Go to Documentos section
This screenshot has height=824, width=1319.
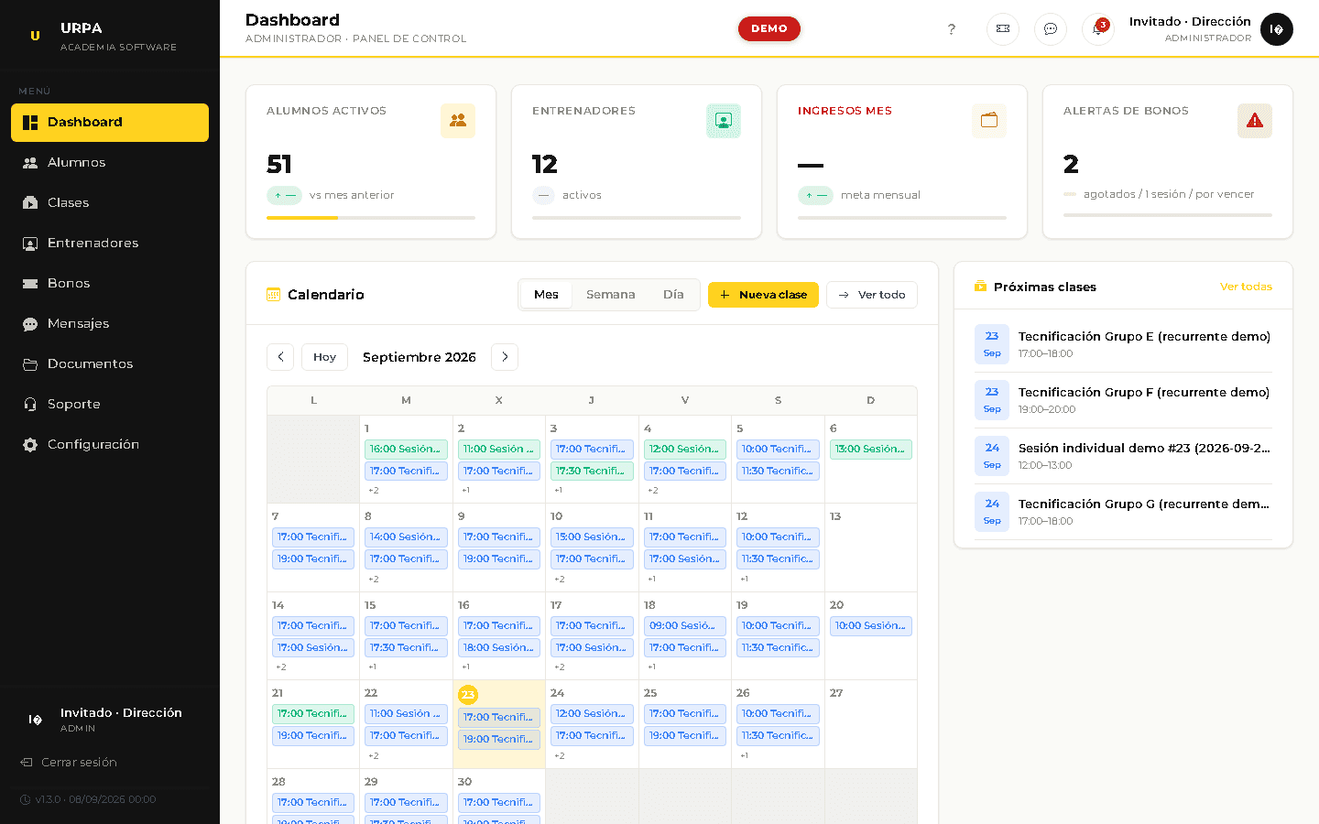(x=110, y=363)
